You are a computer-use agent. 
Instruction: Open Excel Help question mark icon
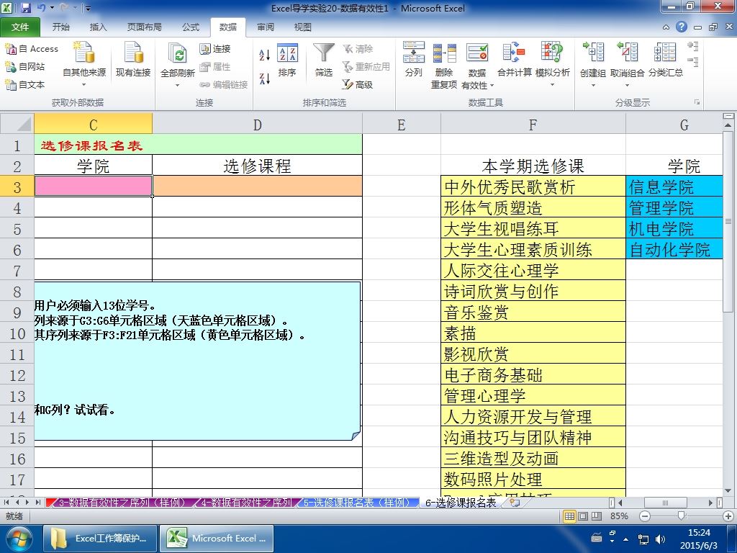pos(682,27)
